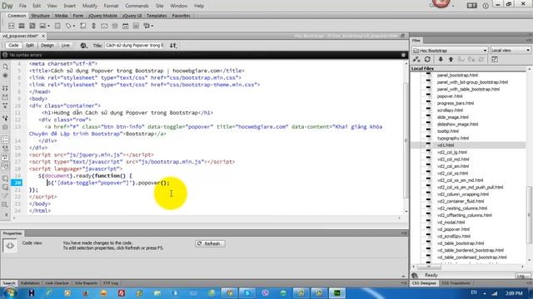Viewport: 533px width, 299px height.
Task: Open the FTP Log tab
Action: pyautogui.click(x=111, y=283)
